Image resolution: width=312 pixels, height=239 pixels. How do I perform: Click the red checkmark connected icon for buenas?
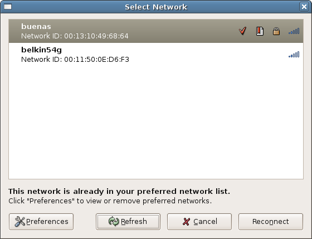pos(243,31)
